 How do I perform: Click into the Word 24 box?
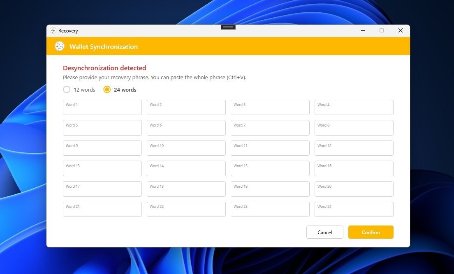pos(354,209)
